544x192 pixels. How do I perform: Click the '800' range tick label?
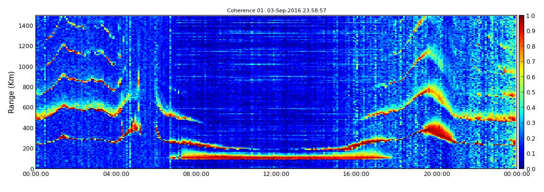coord(28,87)
